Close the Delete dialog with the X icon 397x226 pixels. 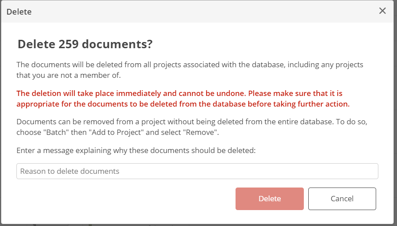pyautogui.click(x=382, y=11)
